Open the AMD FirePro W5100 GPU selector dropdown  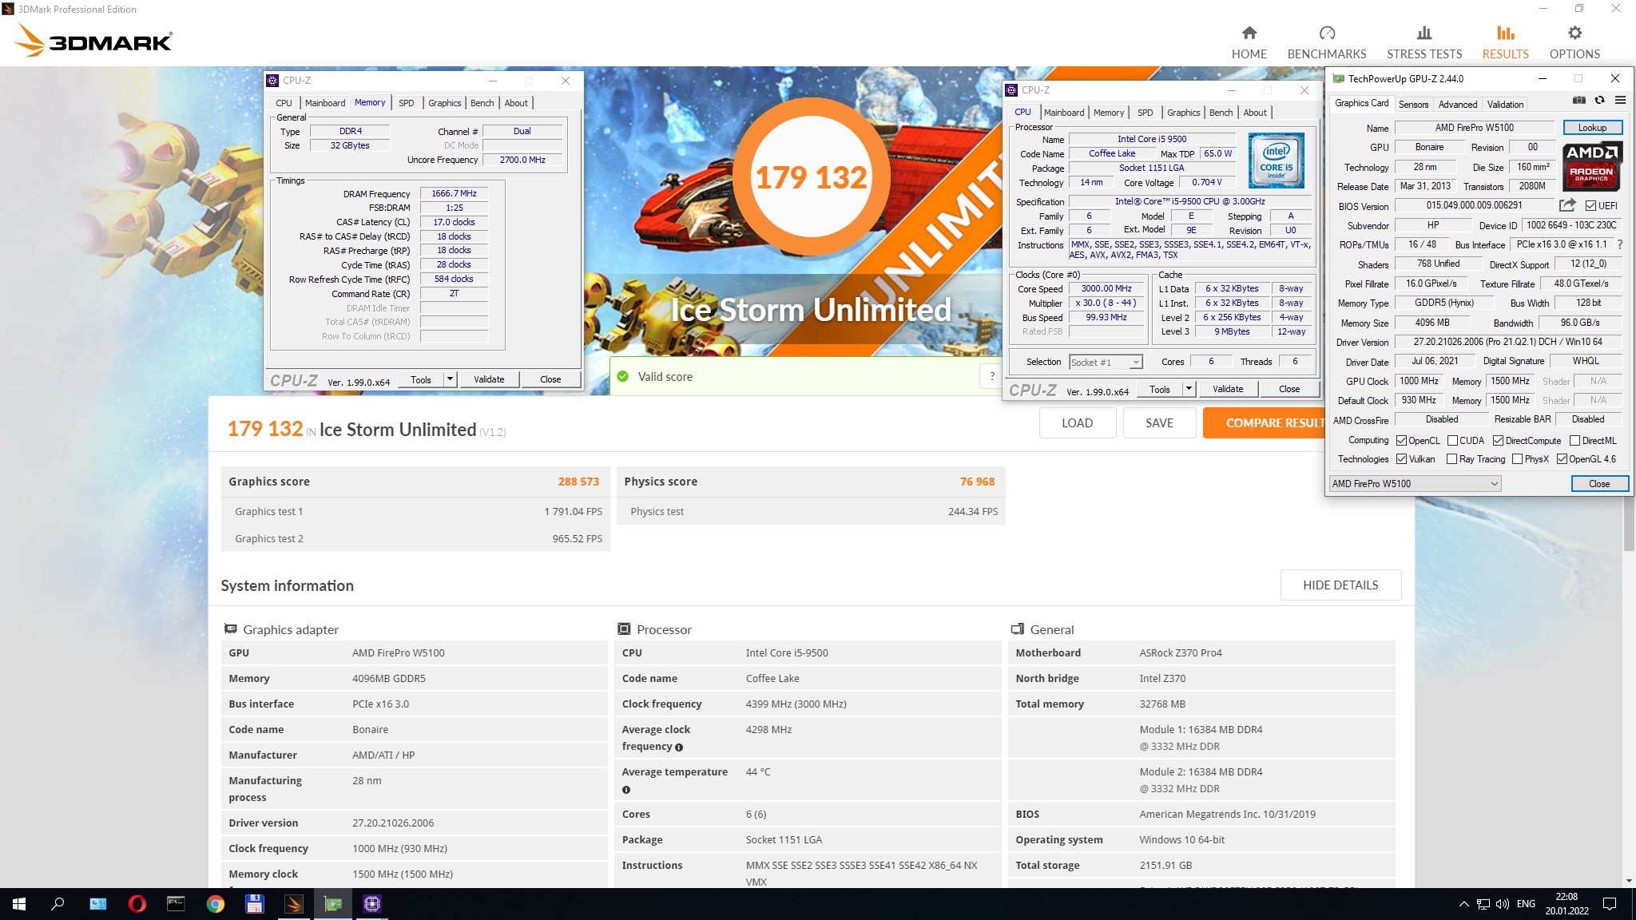1415,484
